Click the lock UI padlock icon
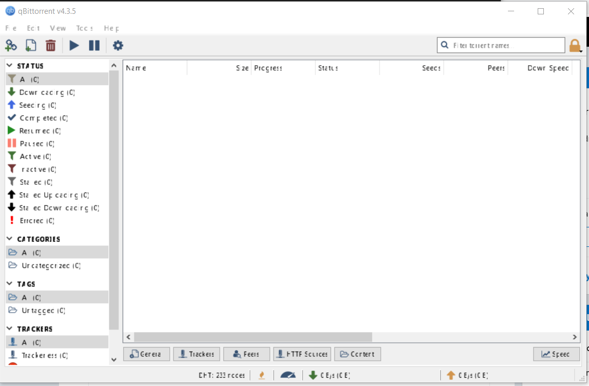Image resolution: width=589 pixels, height=386 pixels. 575,46
